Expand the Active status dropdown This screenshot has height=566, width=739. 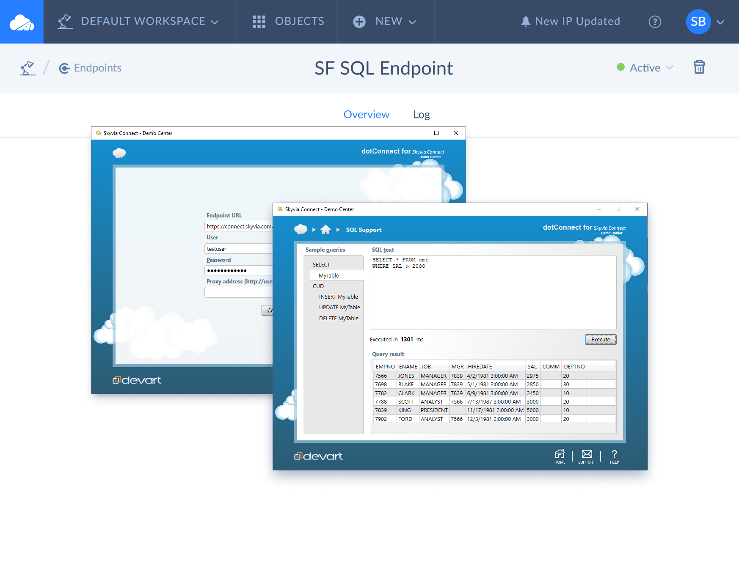point(645,68)
